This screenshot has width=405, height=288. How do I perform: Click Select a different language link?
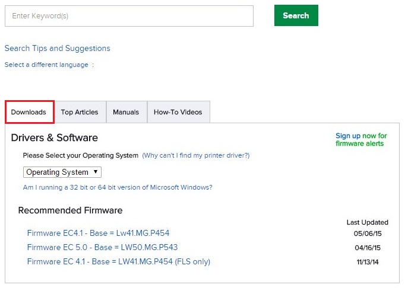pos(46,65)
